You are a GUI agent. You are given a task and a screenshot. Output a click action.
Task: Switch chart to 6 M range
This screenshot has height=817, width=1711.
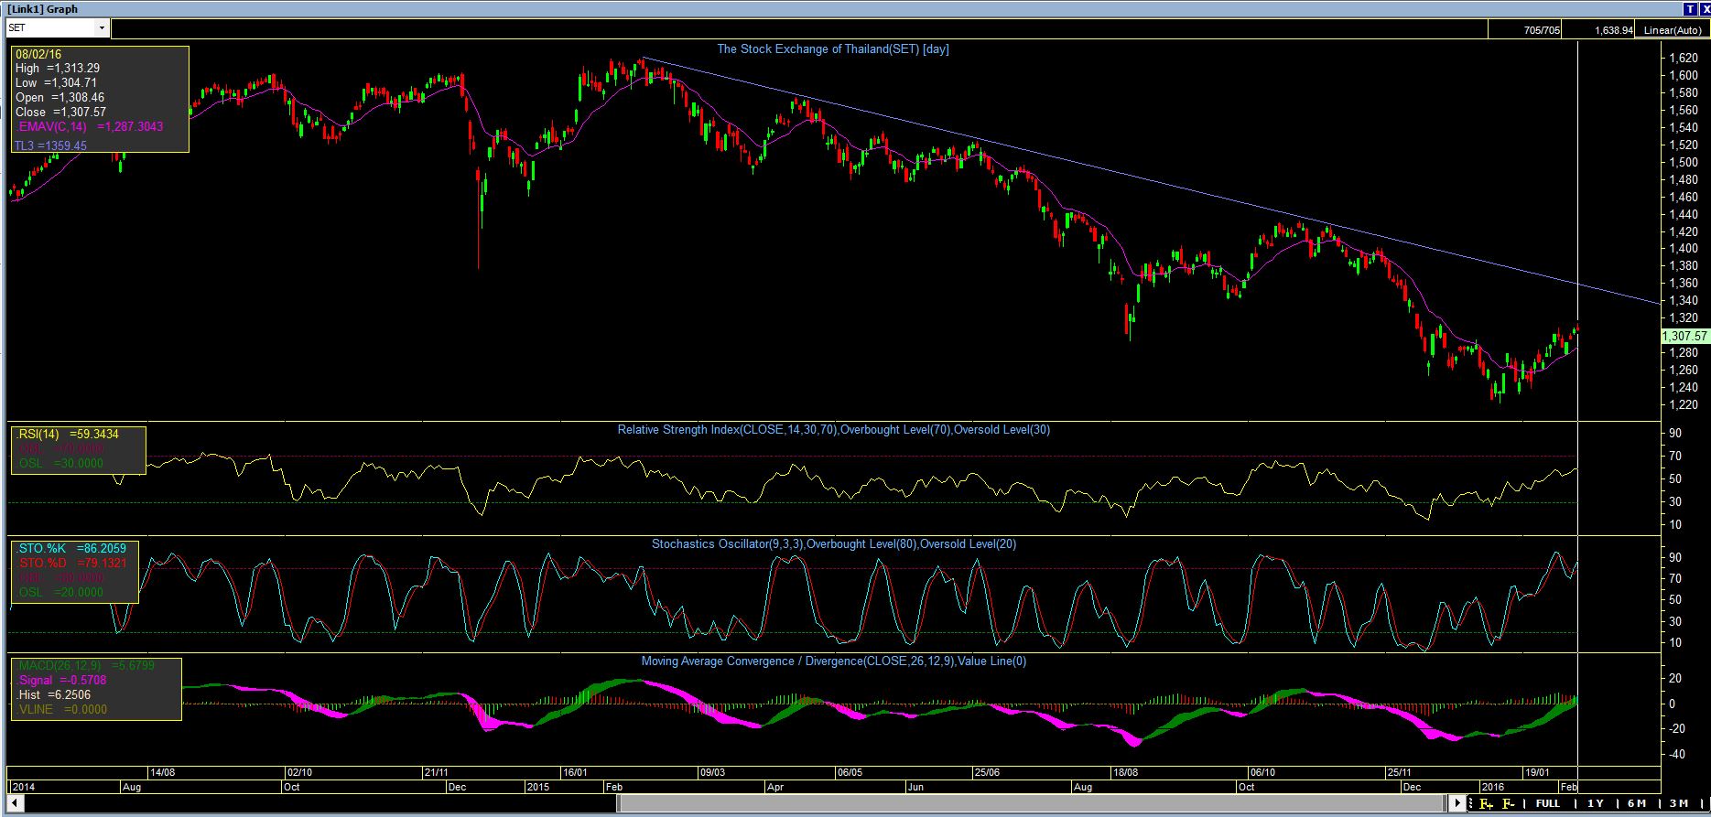pos(1636,803)
